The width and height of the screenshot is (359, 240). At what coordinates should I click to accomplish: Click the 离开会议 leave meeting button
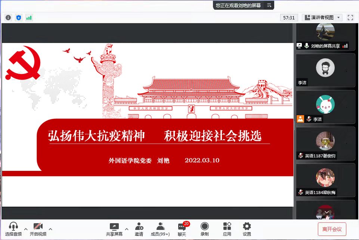(x=332, y=229)
